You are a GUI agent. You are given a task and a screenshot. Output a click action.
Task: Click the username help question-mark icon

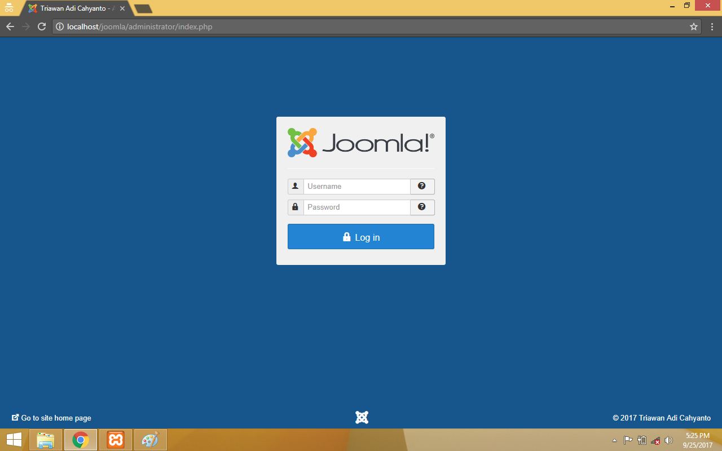point(422,186)
